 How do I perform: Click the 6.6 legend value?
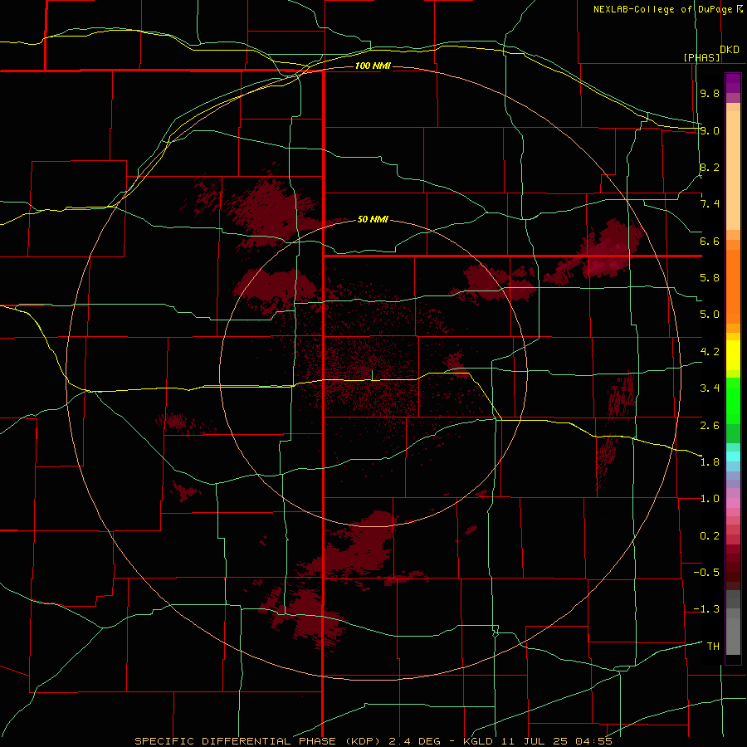(710, 241)
